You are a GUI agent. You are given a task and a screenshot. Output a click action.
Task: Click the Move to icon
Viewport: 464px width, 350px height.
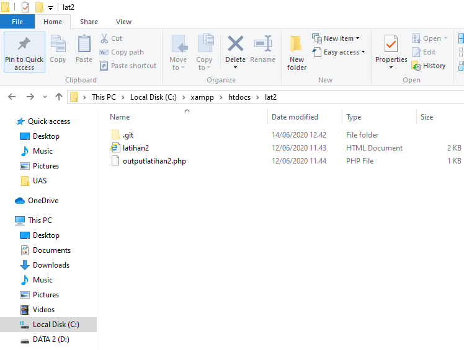coord(179,44)
